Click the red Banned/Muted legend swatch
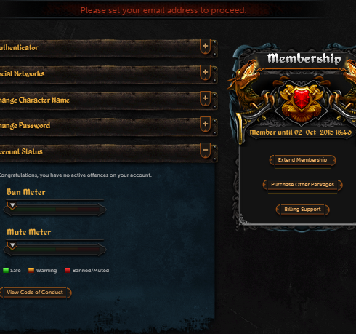Screen dimensions: 356x334 click(x=68, y=270)
